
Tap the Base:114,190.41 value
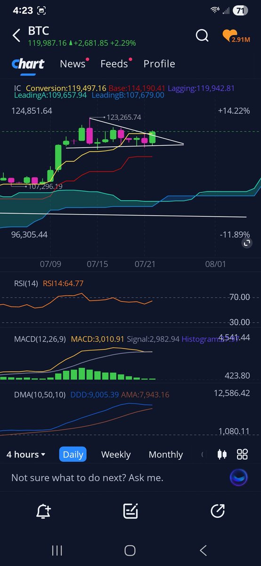pyautogui.click(x=137, y=88)
